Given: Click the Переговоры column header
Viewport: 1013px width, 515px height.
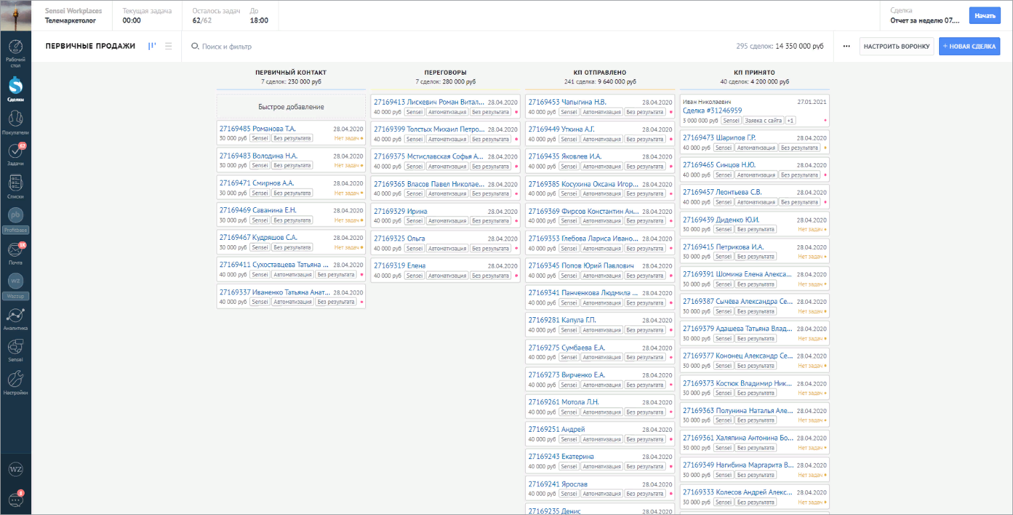Looking at the screenshot, I should (445, 72).
